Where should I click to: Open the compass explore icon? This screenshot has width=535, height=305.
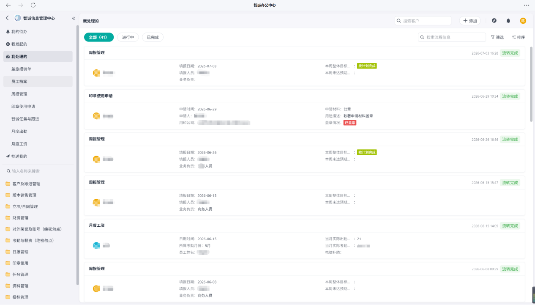coord(494,21)
